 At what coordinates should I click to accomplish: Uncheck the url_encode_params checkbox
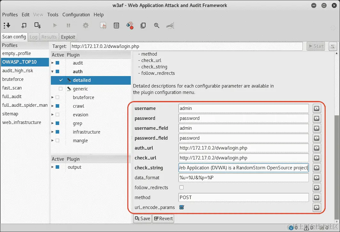tap(182, 207)
